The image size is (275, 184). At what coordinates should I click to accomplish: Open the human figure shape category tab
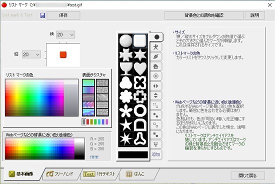pos(156,47)
